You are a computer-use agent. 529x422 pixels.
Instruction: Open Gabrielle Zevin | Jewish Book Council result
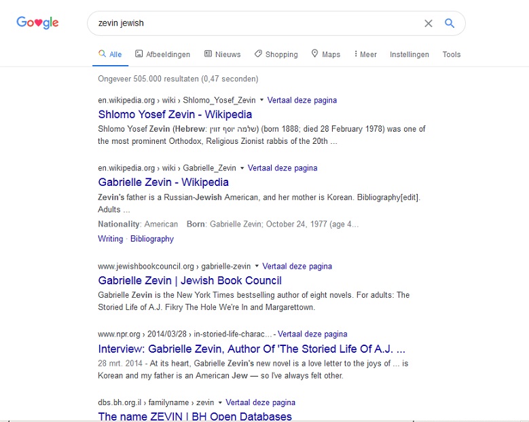pos(189,280)
